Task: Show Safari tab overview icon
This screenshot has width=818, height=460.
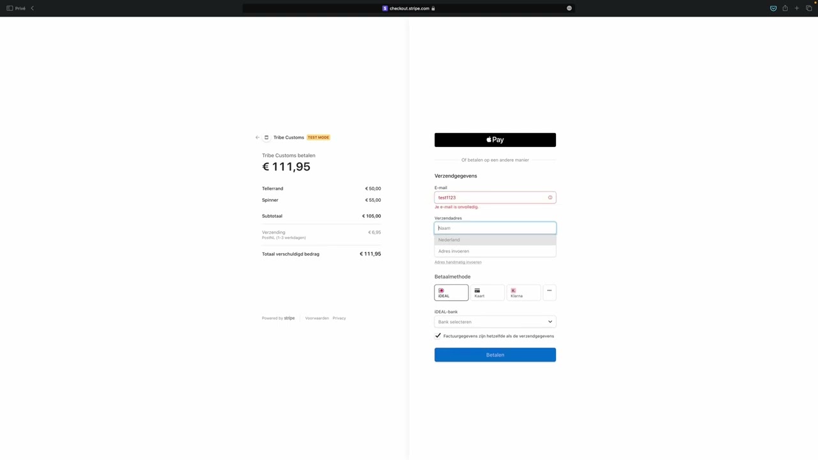Action: (808, 8)
